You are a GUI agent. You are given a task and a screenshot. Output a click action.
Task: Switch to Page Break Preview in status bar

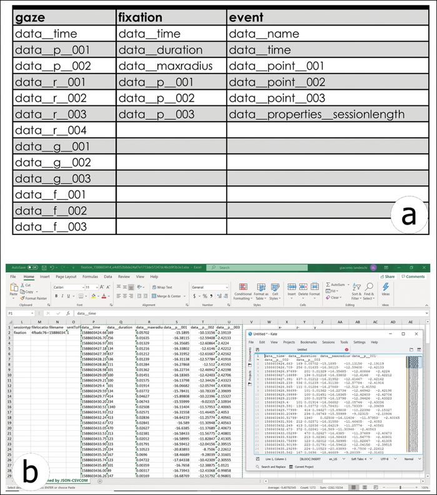(x=376, y=488)
